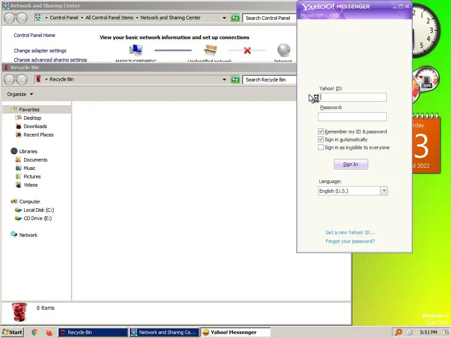This screenshot has width=451, height=338.
Task: Click the arrow before Recycle Bin in the breadcrumb
Action: (x=46, y=79)
